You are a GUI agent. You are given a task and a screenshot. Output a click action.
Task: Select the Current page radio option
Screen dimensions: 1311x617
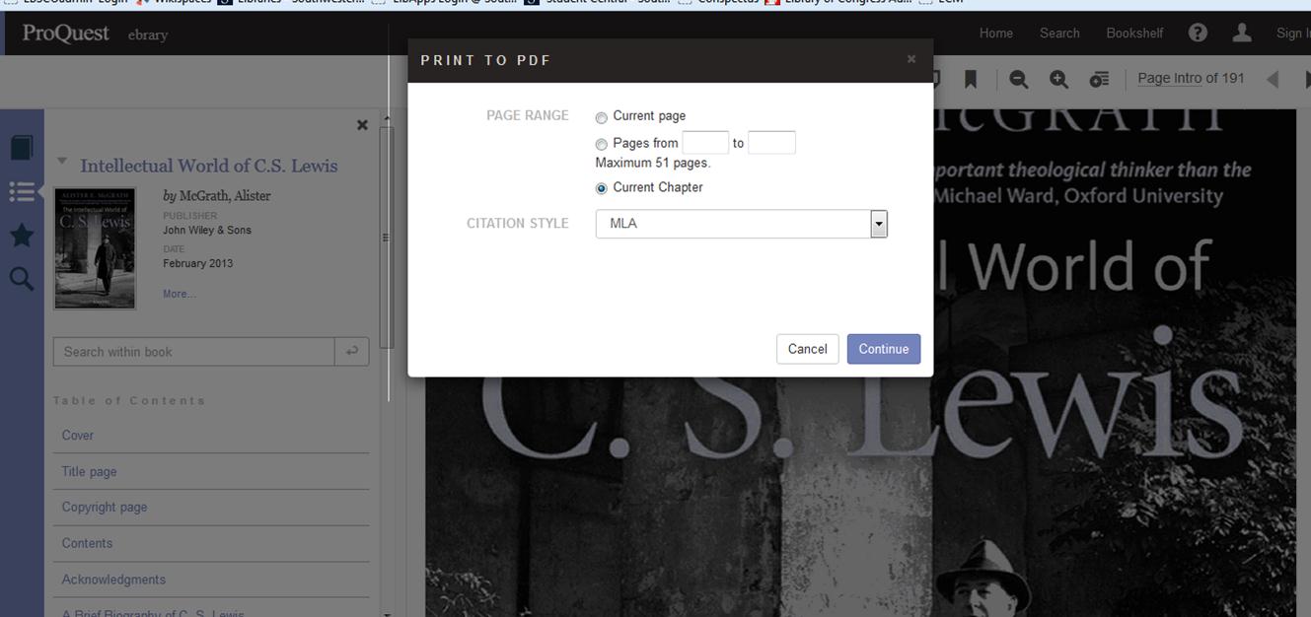[602, 117]
